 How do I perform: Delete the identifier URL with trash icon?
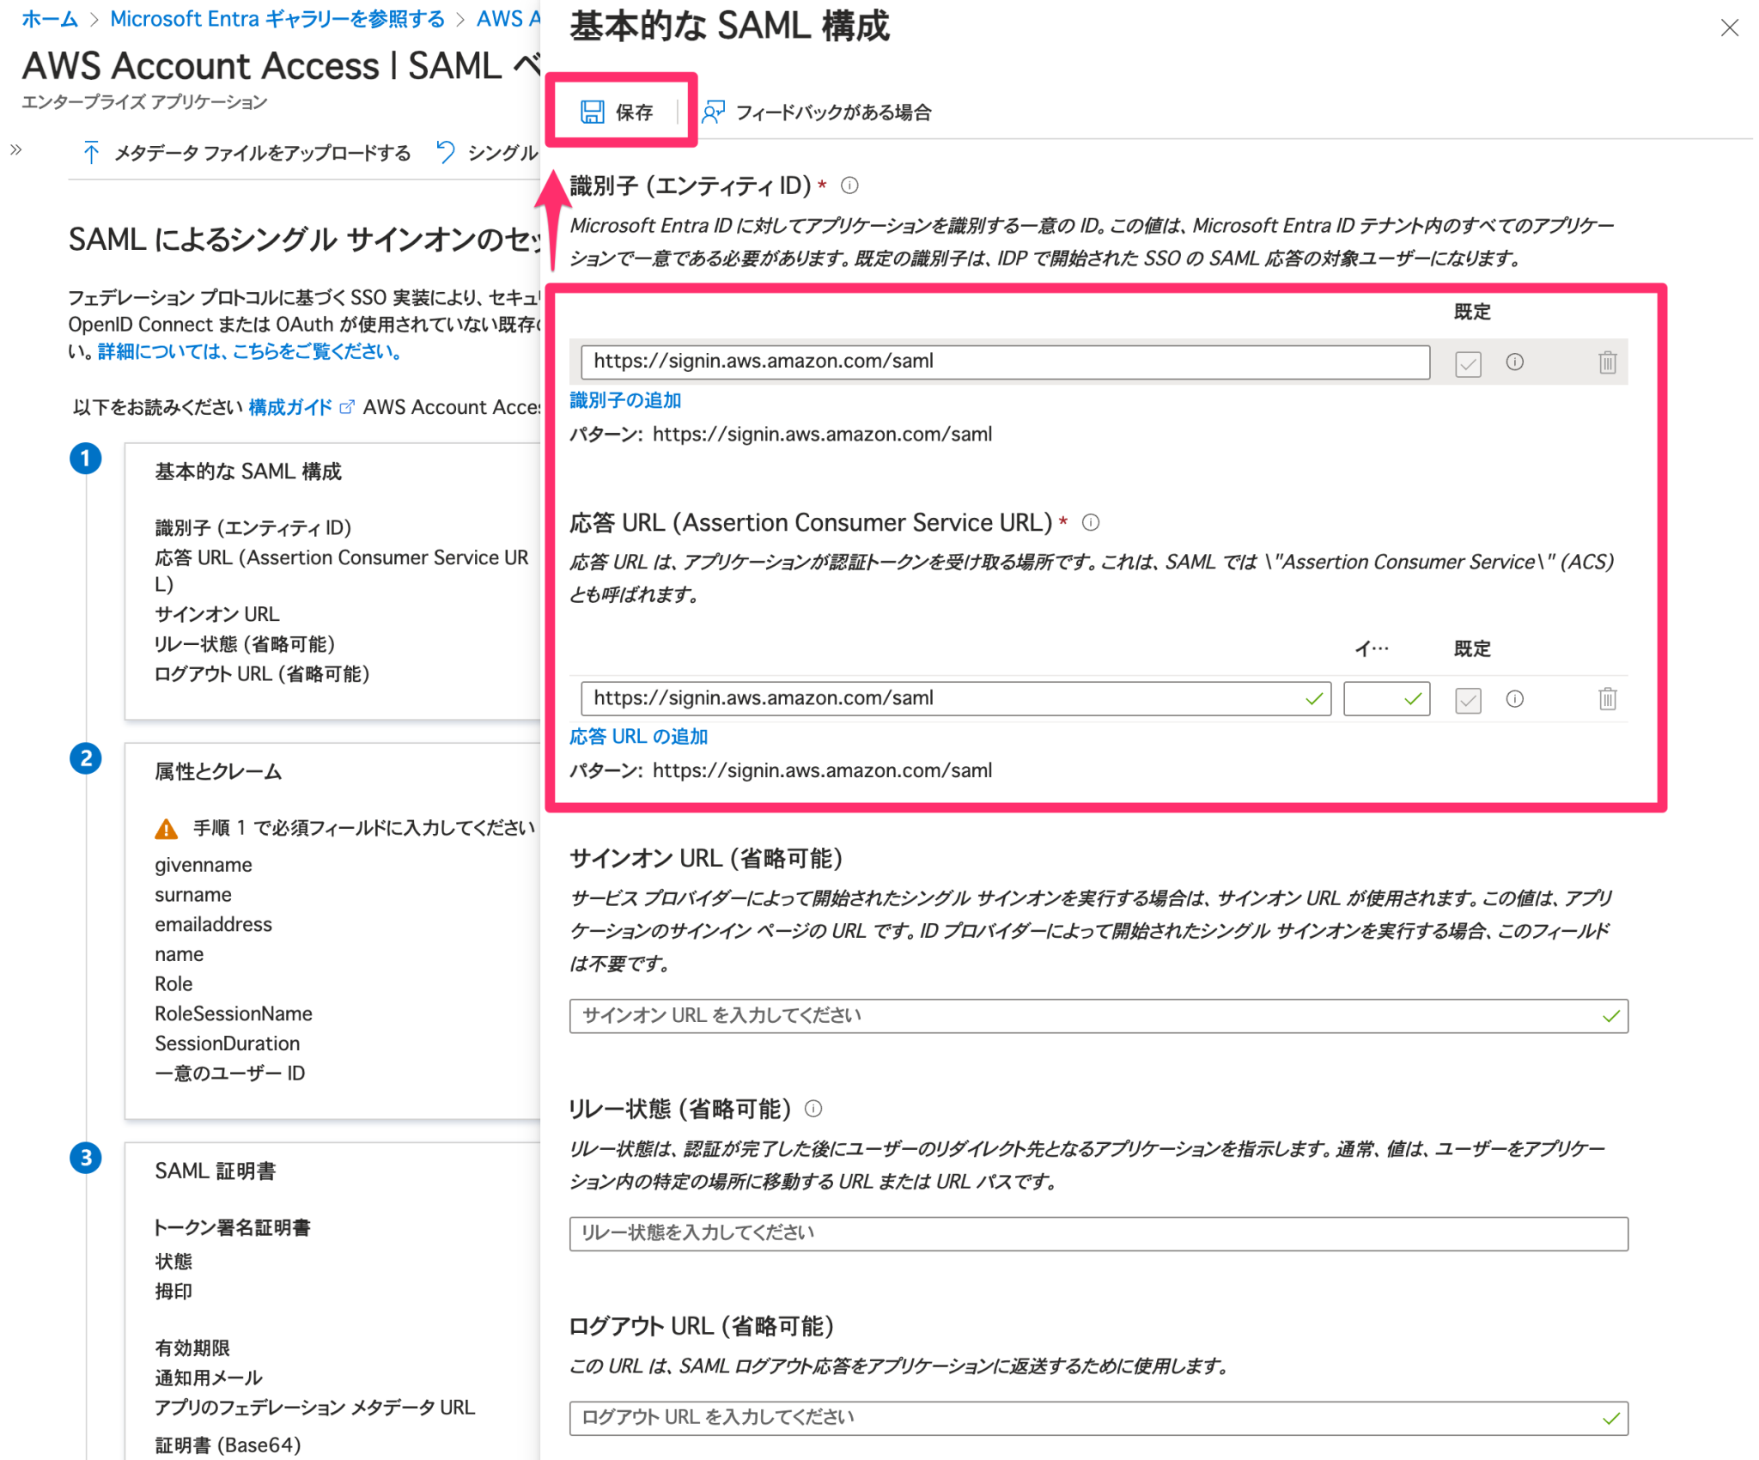[1607, 362]
